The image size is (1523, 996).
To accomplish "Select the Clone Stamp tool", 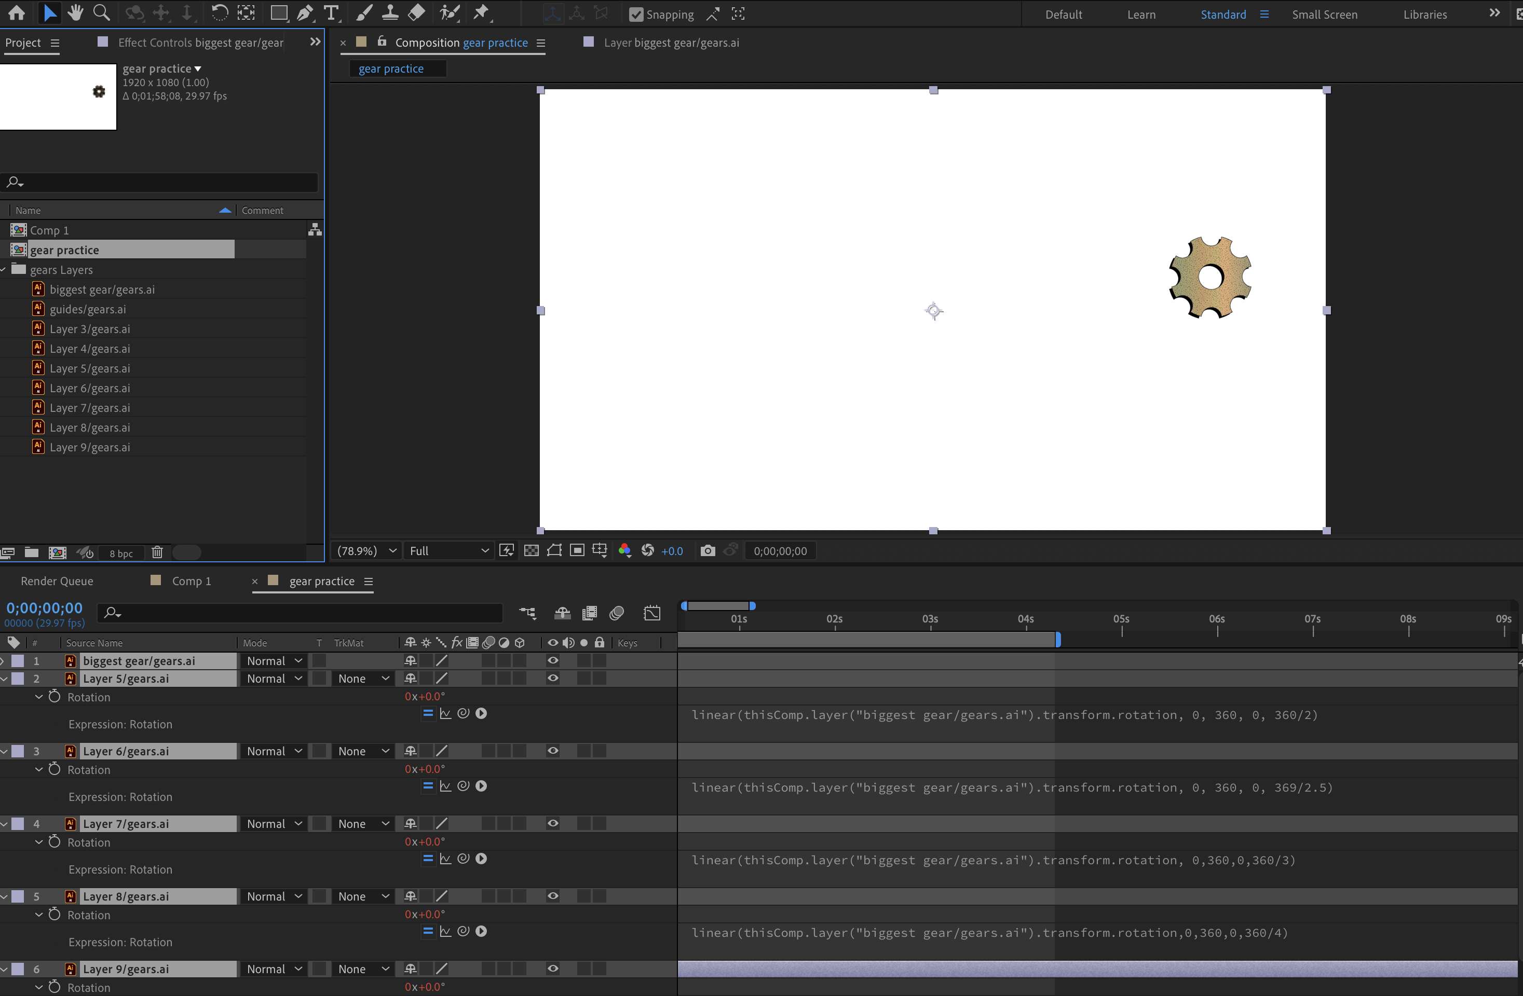I will [390, 13].
